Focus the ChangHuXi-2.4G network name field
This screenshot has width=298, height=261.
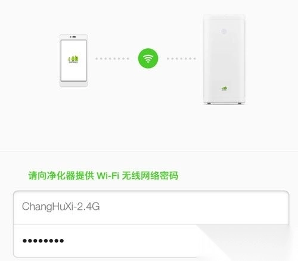pyautogui.click(x=151, y=207)
